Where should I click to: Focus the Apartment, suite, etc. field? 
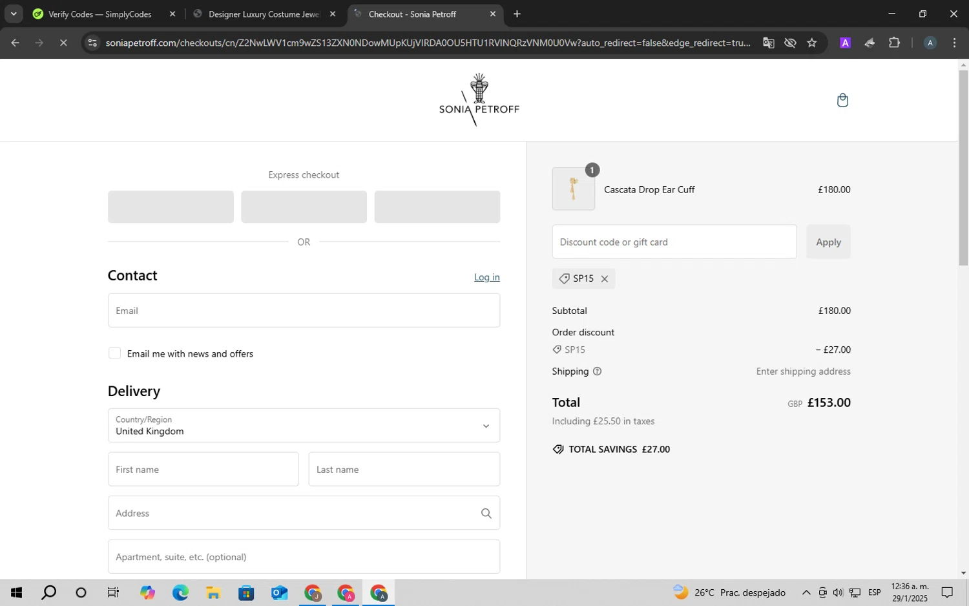tap(304, 557)
